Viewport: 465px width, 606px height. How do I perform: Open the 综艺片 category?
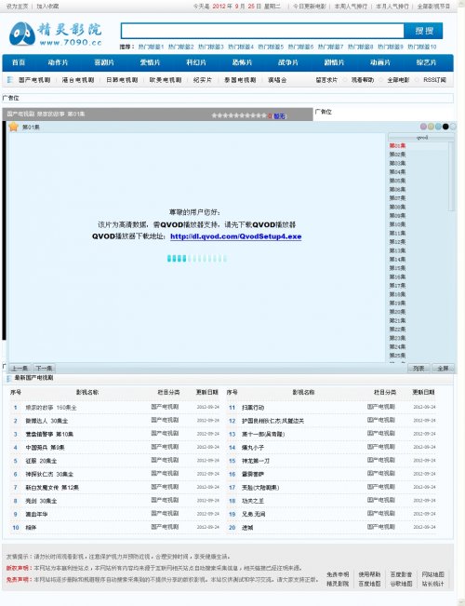[x=426, y=62]
